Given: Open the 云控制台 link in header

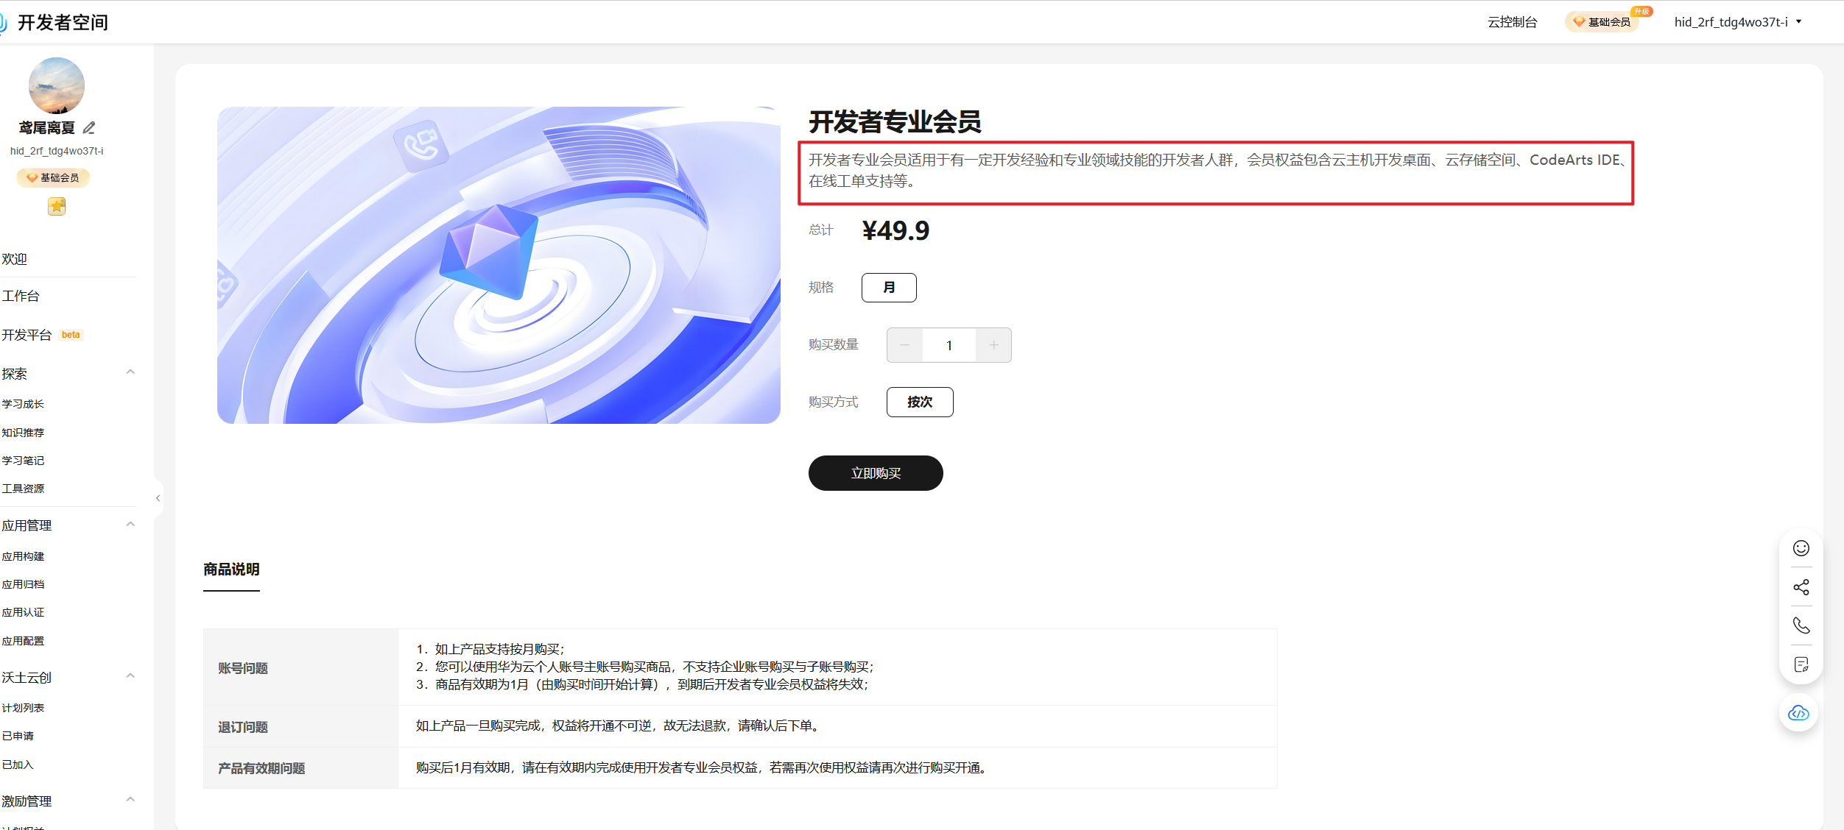Looking at the screenshot, I should click(1512, 22).
